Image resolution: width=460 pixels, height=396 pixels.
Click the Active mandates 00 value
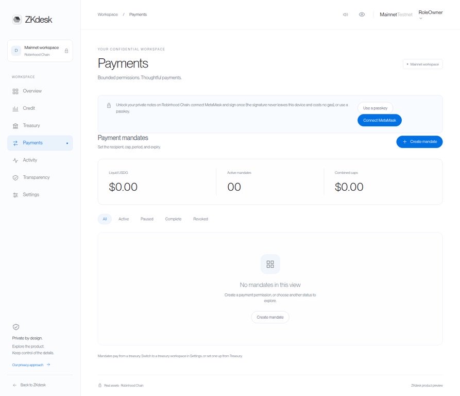[234, 187]
